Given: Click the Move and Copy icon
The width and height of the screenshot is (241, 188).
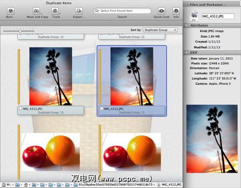Looking at the screenshot, I should point(37,11).
